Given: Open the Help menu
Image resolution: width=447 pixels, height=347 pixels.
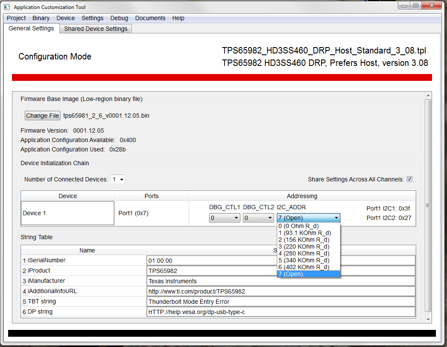Looking at the screenshot, I should pos(178,18).
